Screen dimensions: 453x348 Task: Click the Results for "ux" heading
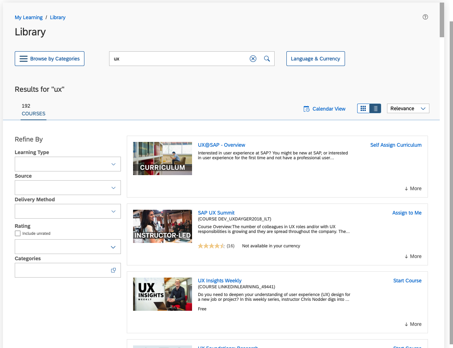pos(40,89)
